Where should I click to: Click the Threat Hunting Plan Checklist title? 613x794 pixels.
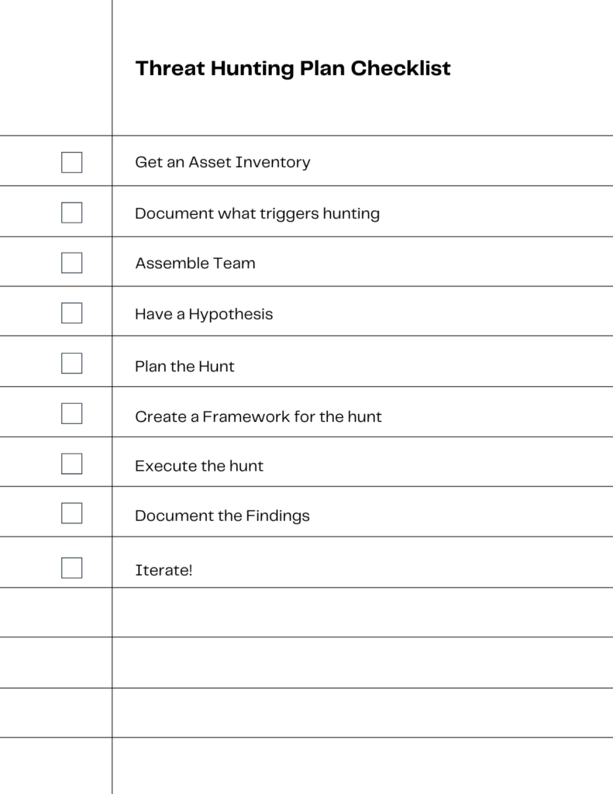[293, 68]
